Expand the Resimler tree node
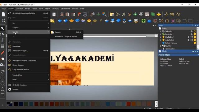199x112 pixels. tap(160, 34)
